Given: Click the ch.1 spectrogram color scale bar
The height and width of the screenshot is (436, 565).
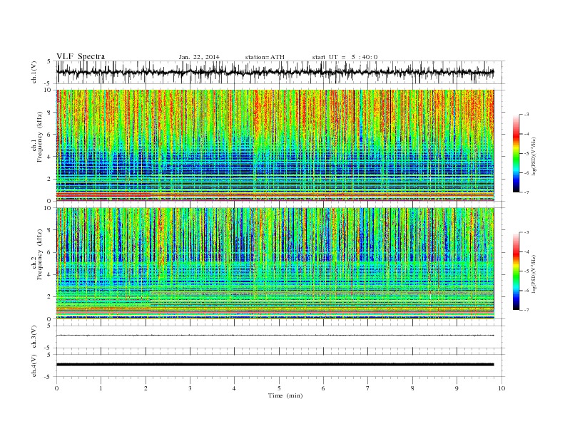Looking at the screenshot, I should 516,153.
